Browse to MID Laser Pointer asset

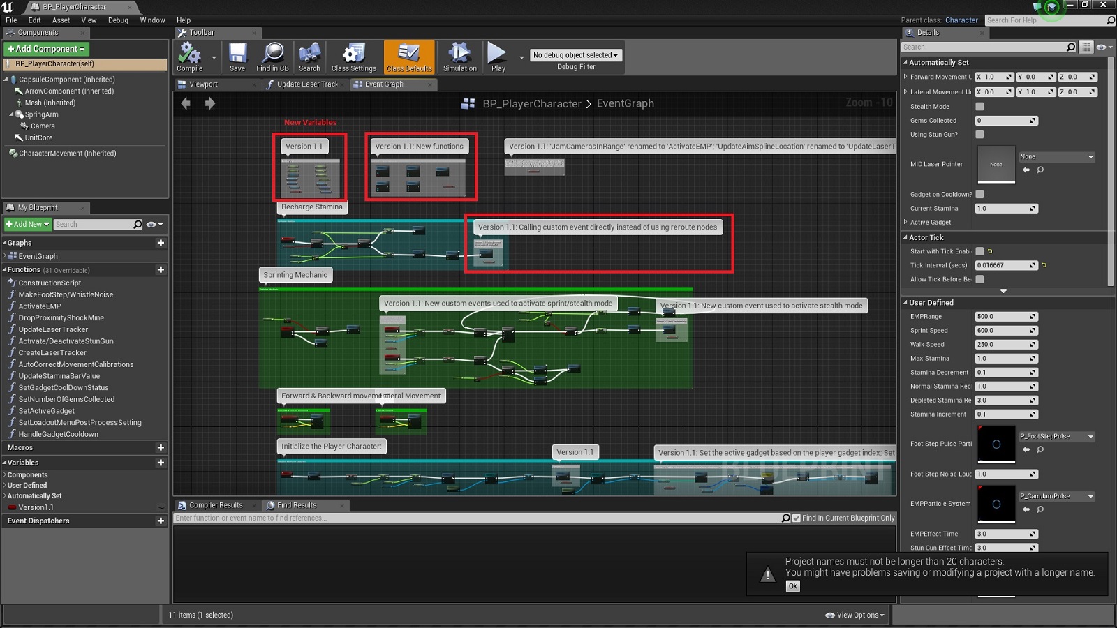coord(1040,170)
